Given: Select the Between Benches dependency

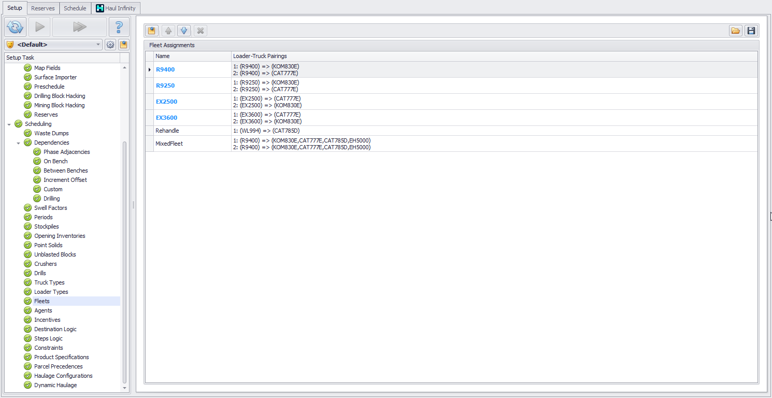Looking at the screenshot, I should (x=66, y=170).
